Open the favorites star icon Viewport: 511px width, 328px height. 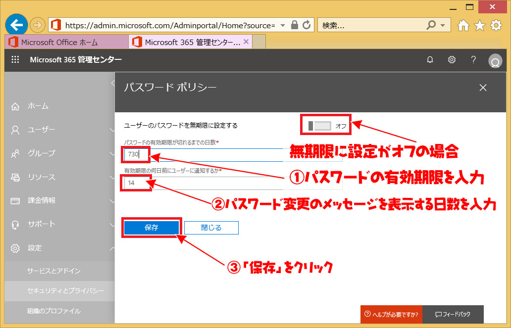pos(480,25)
